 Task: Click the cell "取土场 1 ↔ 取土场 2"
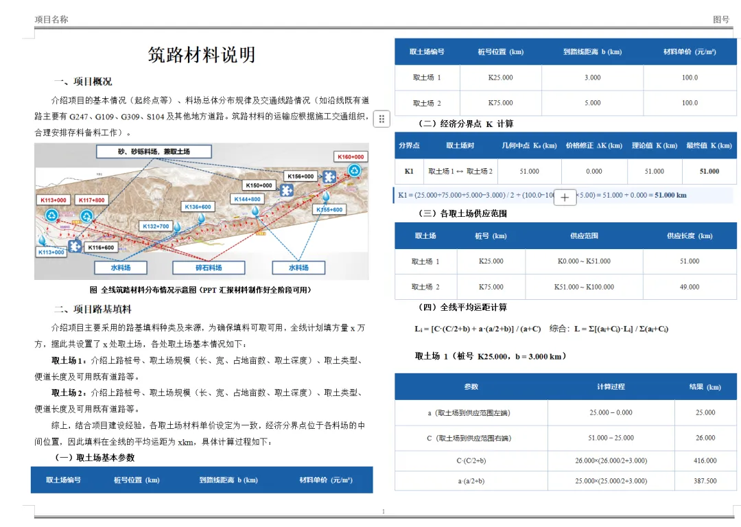point(460,172)
